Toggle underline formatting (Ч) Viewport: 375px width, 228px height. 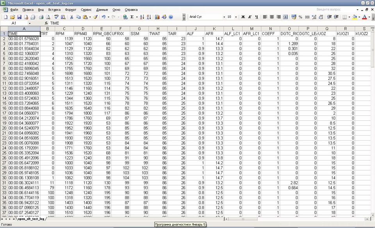(256, 17)
